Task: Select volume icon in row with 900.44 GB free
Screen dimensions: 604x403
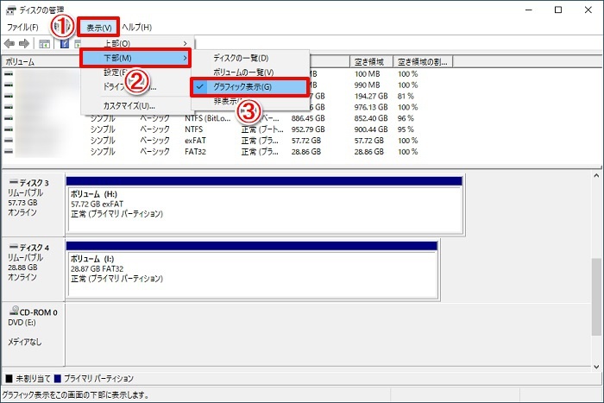Action: click(9, 129)
